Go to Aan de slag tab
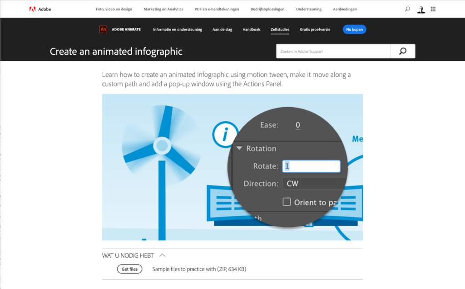465x289 pixels. click(x=222, y=30)
